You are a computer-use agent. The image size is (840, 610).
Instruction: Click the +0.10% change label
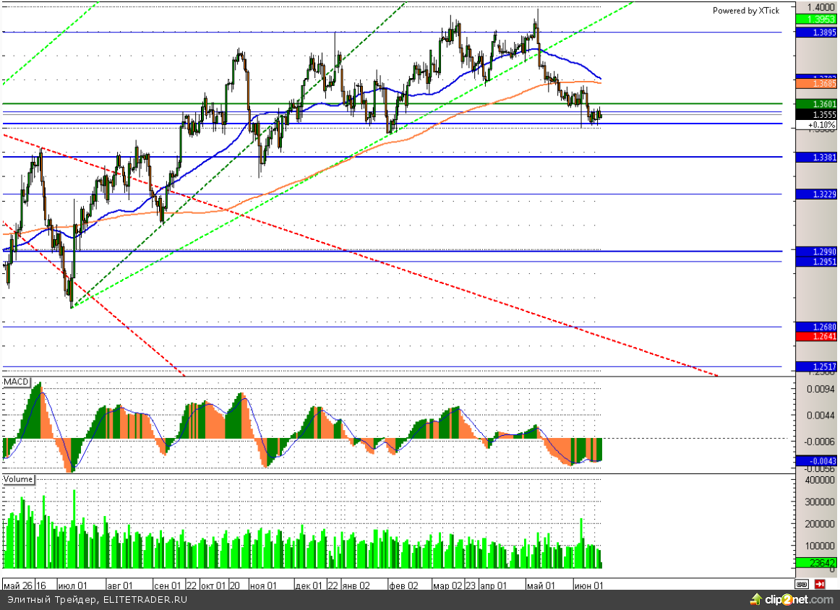(x=815, y=125)
